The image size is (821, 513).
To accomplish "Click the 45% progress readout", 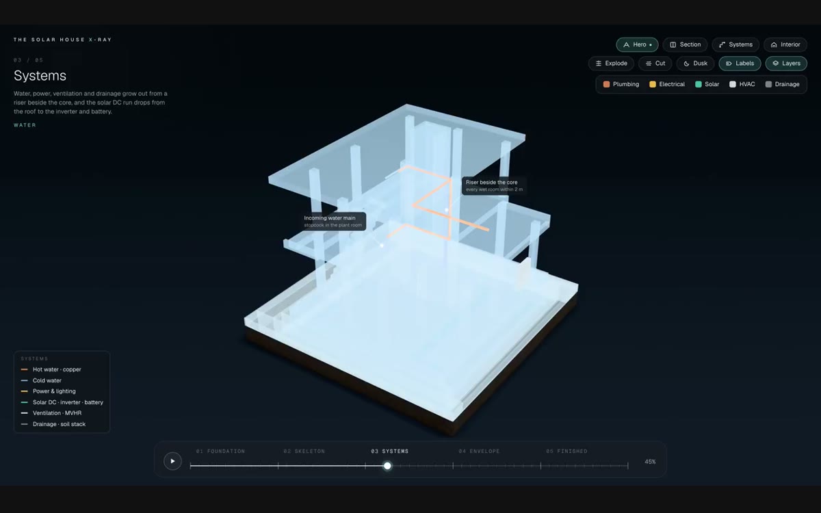I will point(650,462).
